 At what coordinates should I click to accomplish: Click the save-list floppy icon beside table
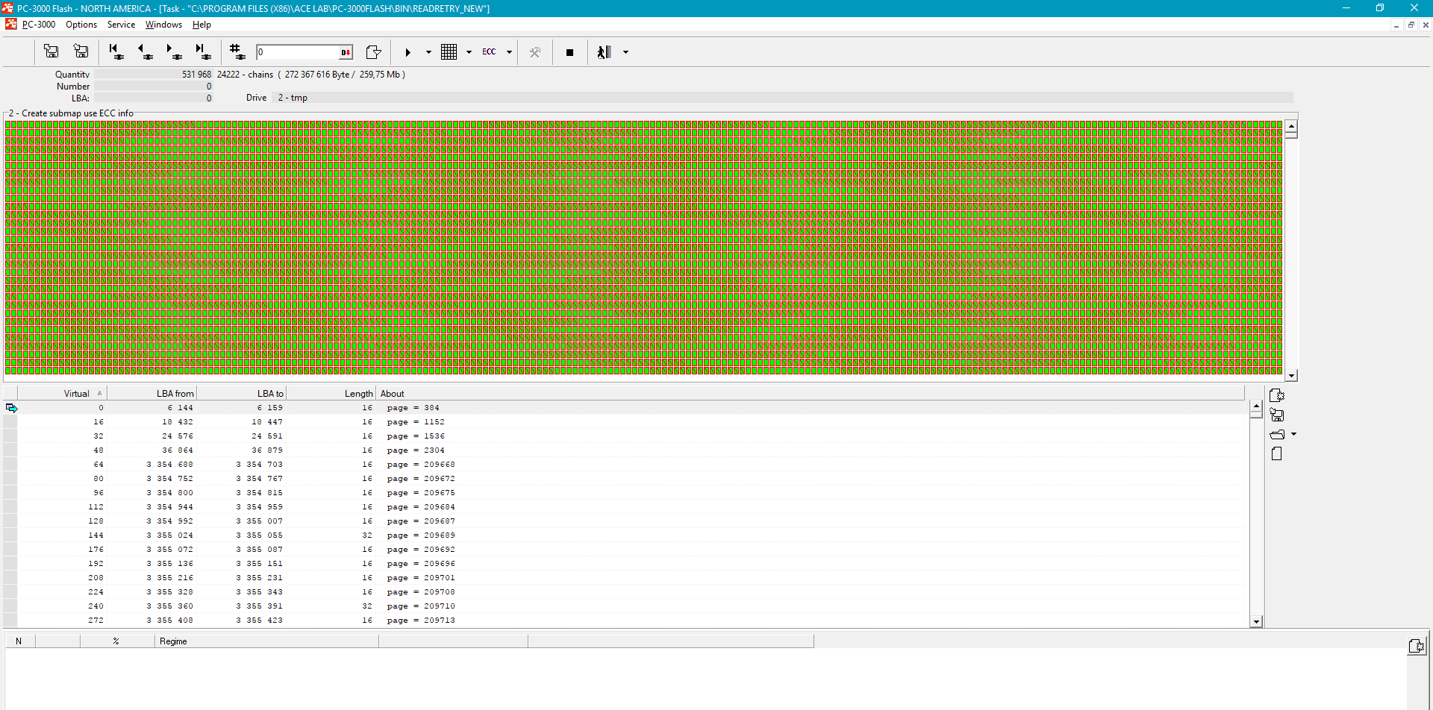(1277, 415)
